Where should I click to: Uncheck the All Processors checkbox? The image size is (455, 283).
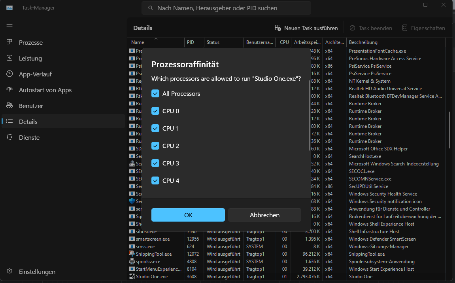click(155, 93)
